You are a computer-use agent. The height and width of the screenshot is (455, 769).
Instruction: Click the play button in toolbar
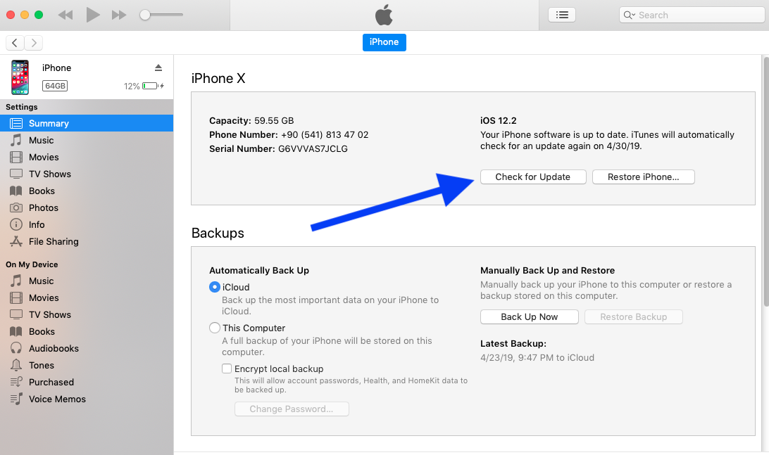point(93,15)
